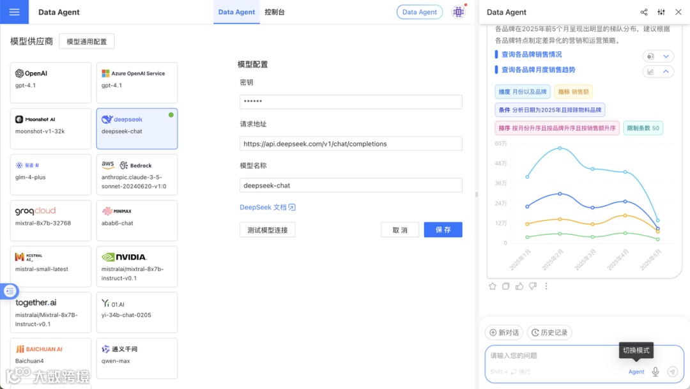Select the Mistral AI provider card

click(x=50, y=266)
